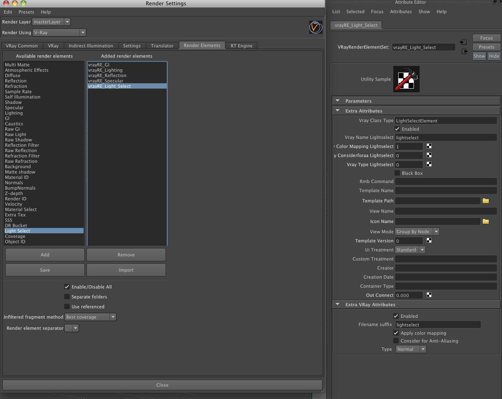
Task: Click the input connection arrow icon
Action: 464,42
